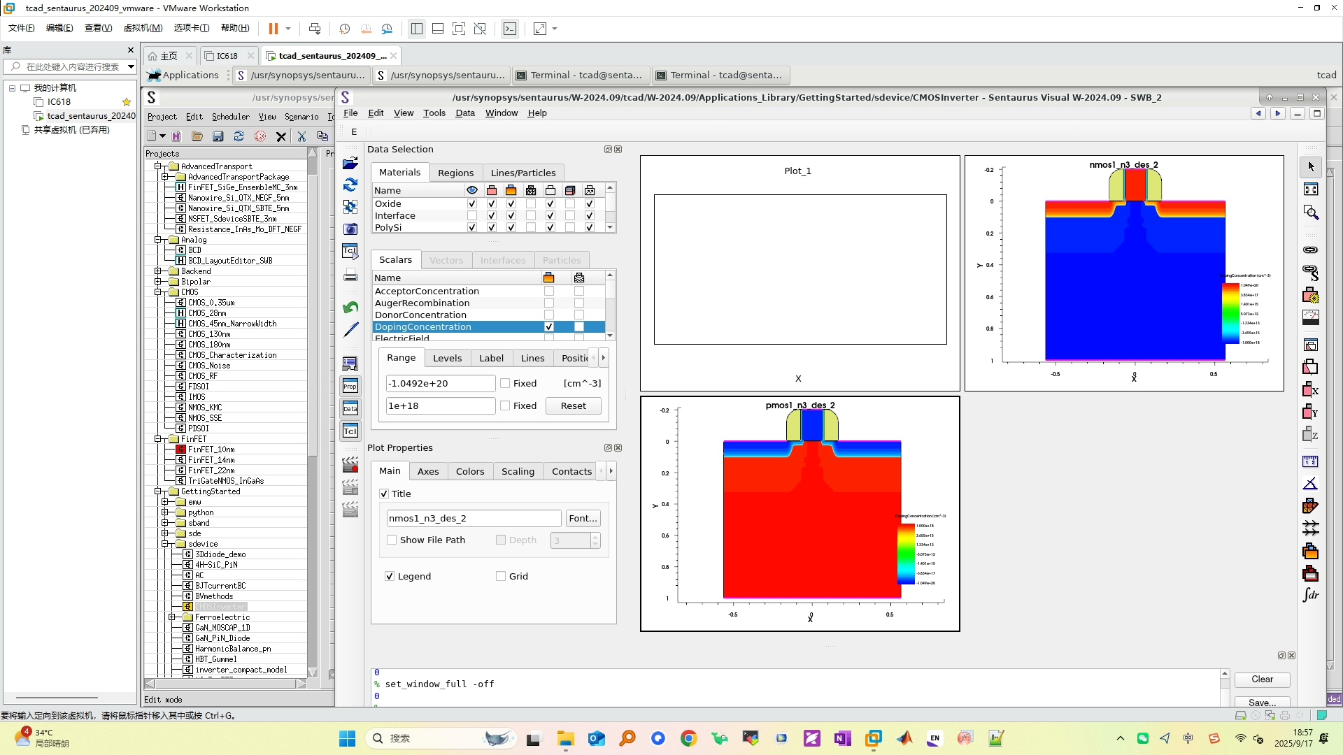Screen dimensions: 1343x755
Task: Enable Show File Path checkbox
Action: pos(392,540)
